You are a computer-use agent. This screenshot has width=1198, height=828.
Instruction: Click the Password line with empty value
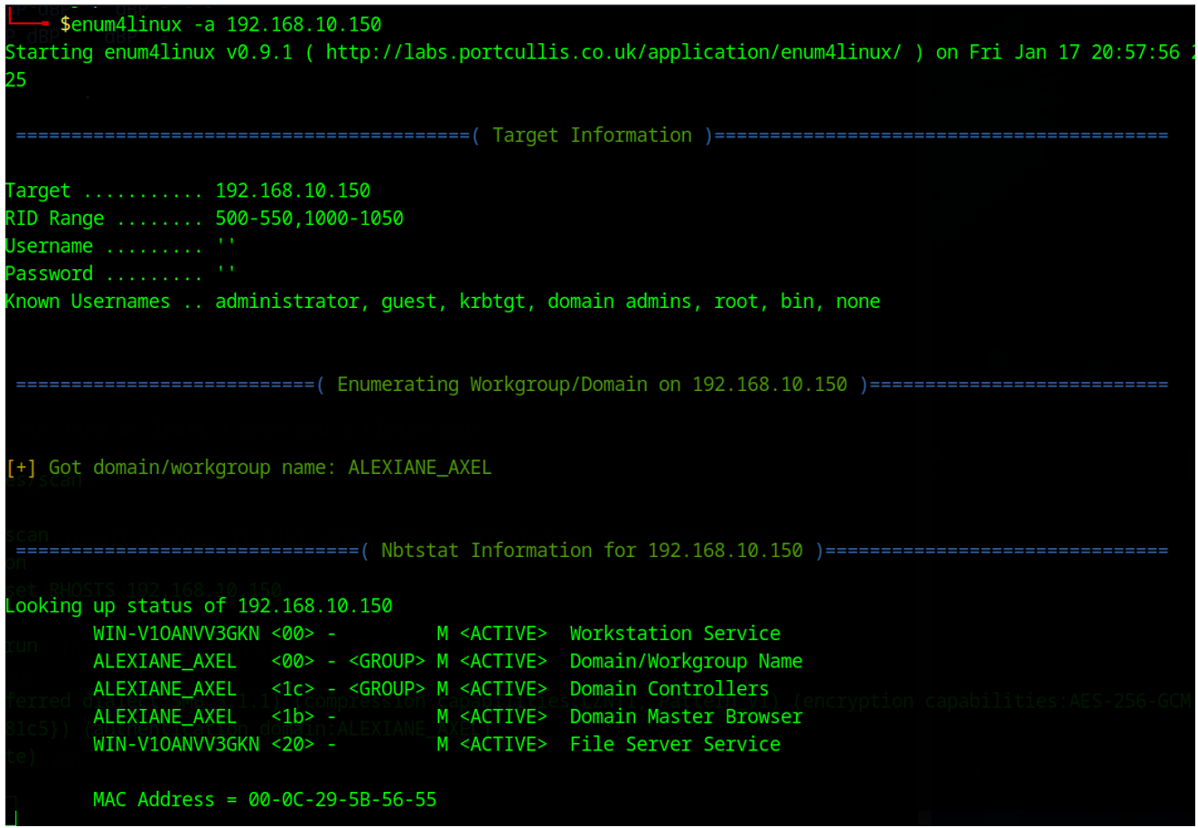(x=120, y=274)
